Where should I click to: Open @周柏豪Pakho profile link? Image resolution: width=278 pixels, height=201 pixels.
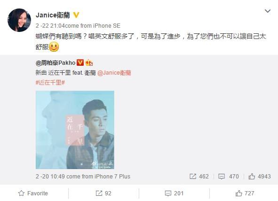pyautogui.click(x=56, y=62)
